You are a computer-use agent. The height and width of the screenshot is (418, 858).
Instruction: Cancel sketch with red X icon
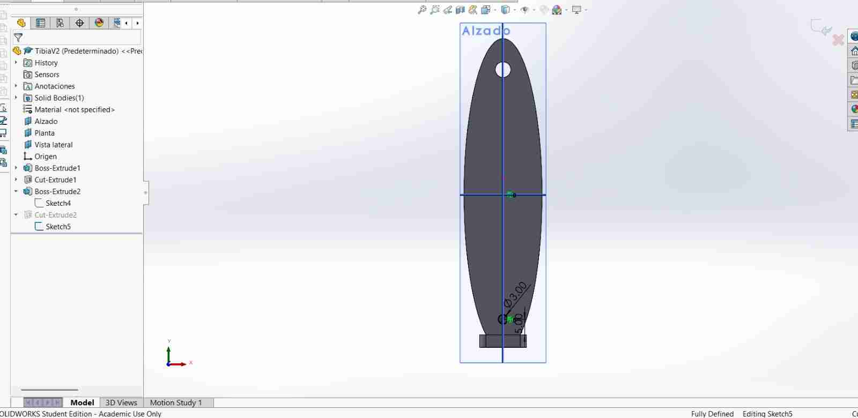tap(838, 40)
